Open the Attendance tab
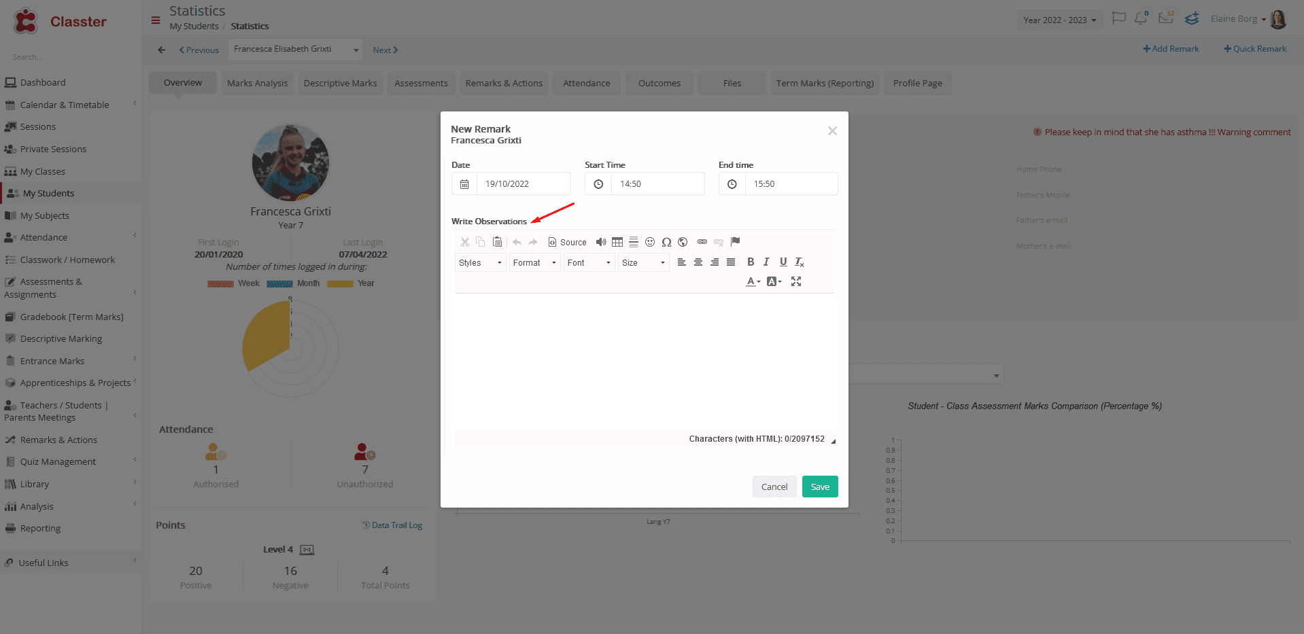Image resolution: width=1304 pixels, height=634 pixels. (x=586, y=84)
